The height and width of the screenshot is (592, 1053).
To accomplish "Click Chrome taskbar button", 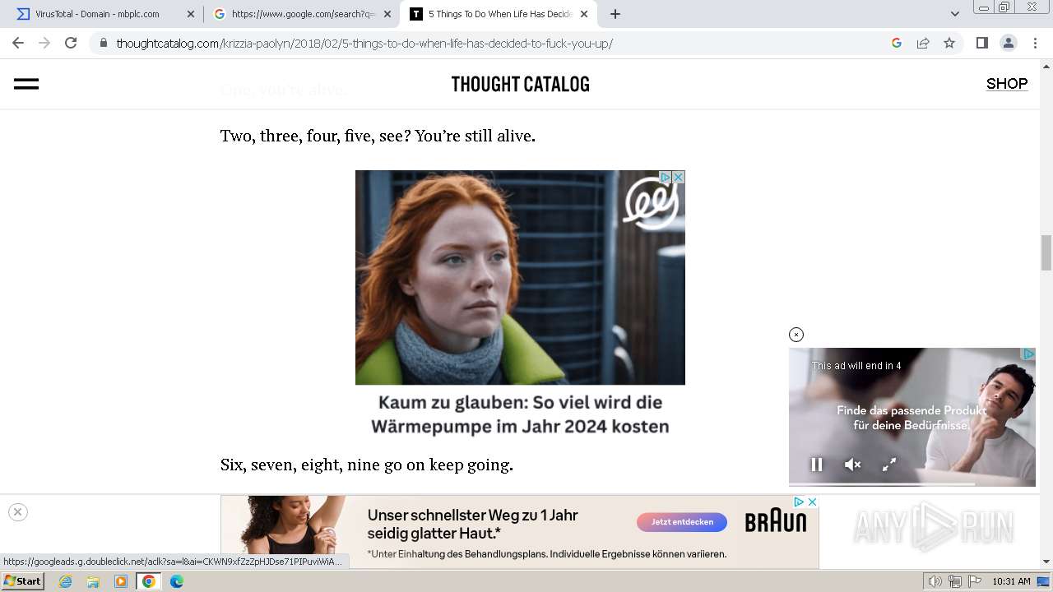I will [x=148, y=581].
